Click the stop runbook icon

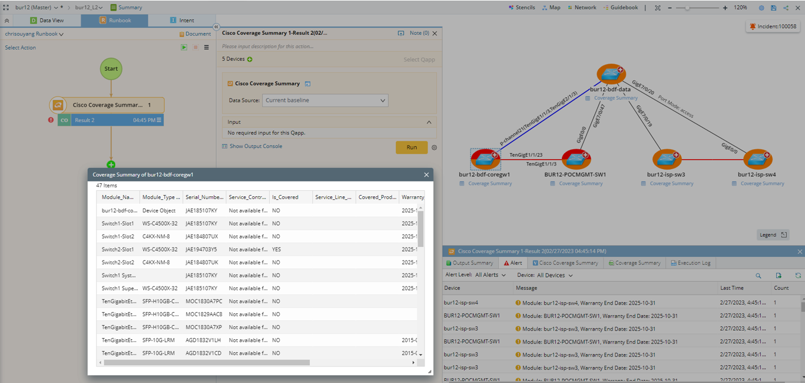point(196,48)
